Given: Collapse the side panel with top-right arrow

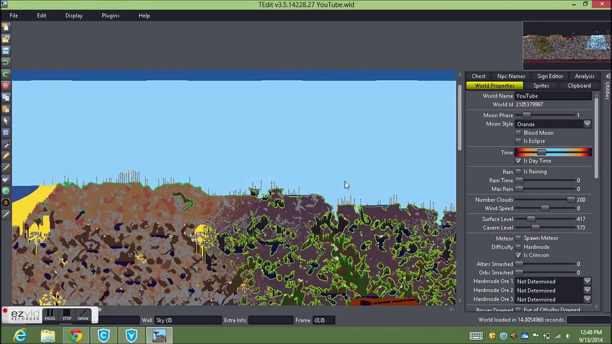Looking at the screenshot, I should click(x=607, y=76).
